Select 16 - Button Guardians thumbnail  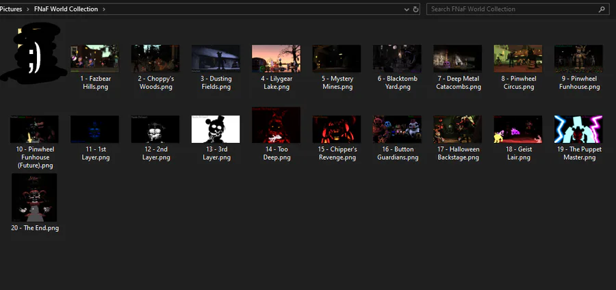[397, 129]
